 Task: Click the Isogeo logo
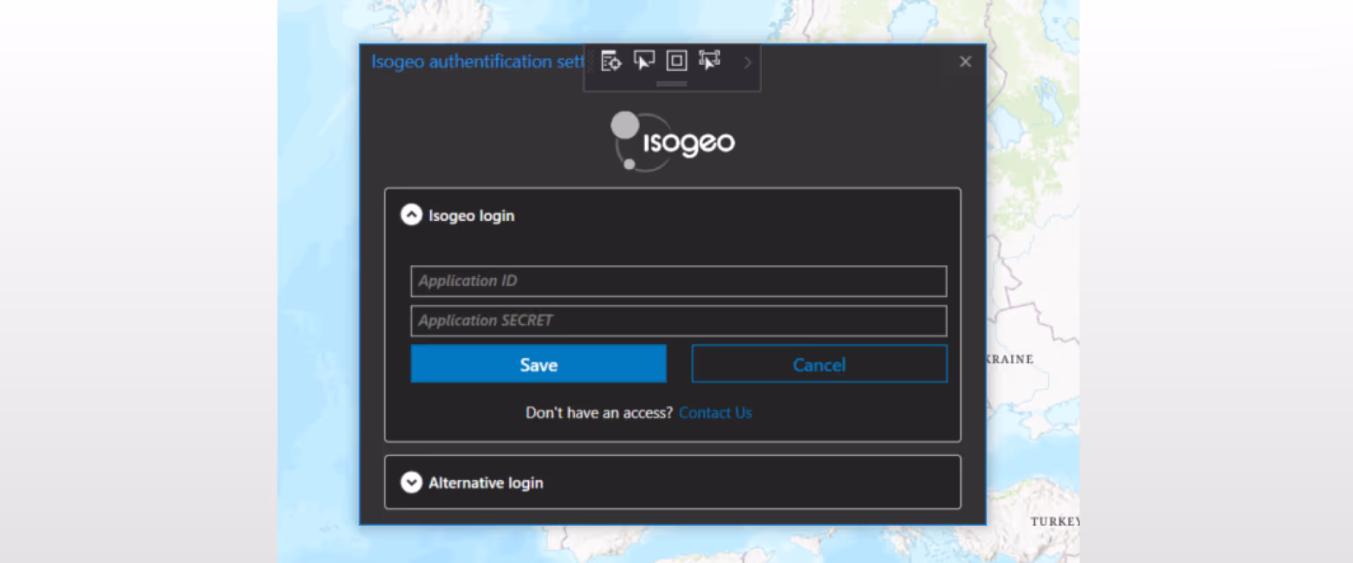coord(672,141)
